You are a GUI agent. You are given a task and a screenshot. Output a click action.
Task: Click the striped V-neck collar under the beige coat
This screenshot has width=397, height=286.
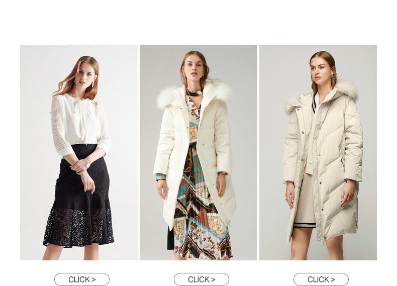[315, 104]
